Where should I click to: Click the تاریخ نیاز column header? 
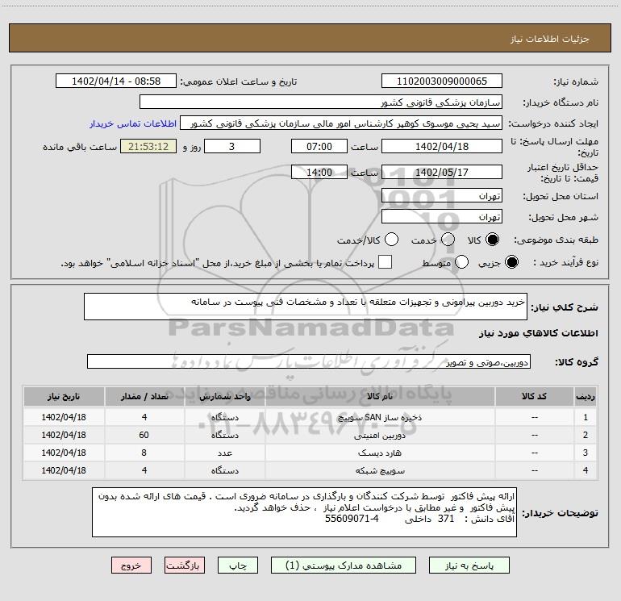[64, 396]
